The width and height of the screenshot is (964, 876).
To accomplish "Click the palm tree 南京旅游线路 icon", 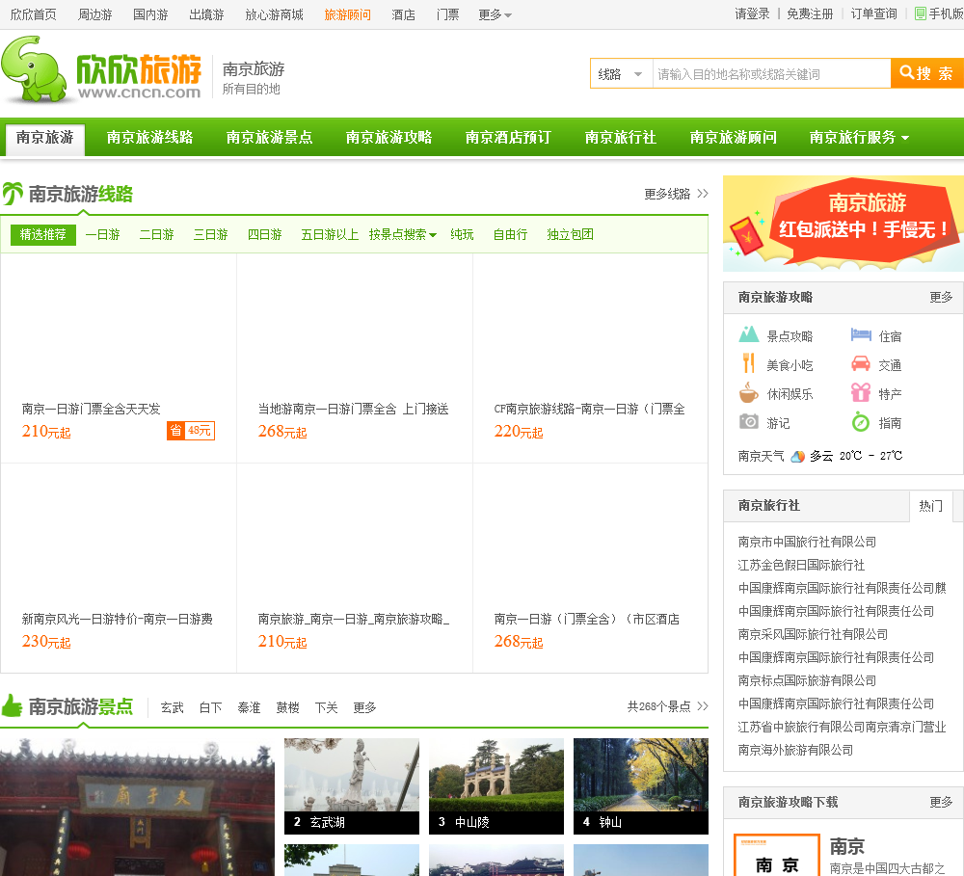I will click(13, 194).
